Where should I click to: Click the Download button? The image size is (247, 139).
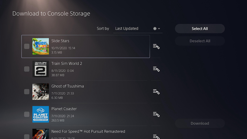200,123
